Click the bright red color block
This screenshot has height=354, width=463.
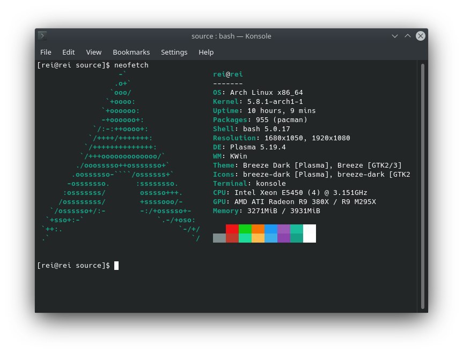coord(232,229)
